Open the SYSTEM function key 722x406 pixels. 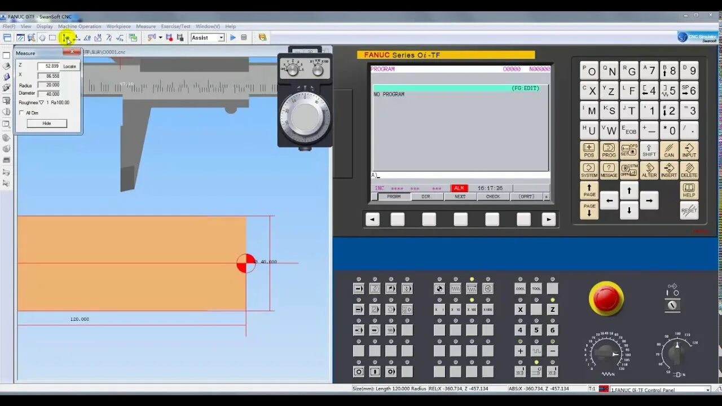(x=589, y=170)
